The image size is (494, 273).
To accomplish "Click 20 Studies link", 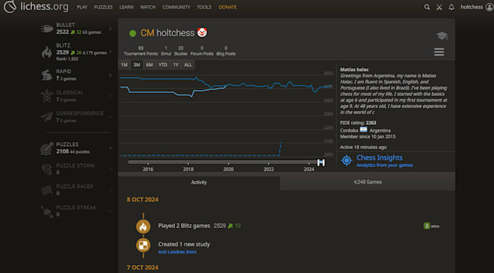I will [x=180, y=51].
